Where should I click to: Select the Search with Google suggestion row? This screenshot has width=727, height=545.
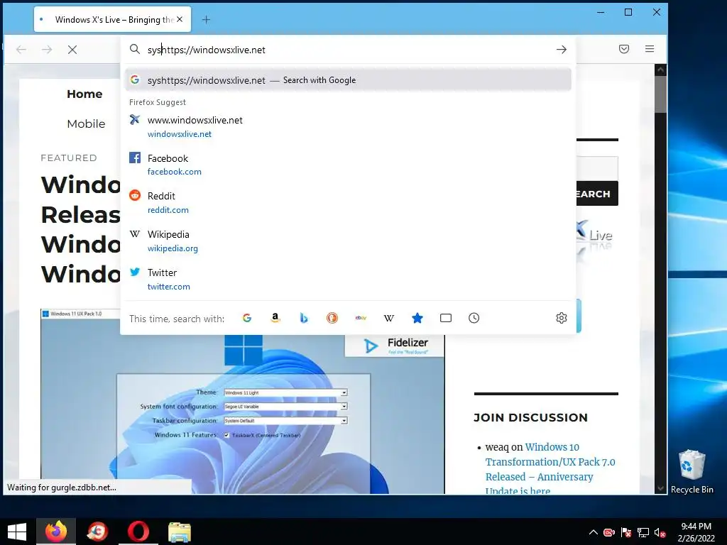(x=348, y=80)
